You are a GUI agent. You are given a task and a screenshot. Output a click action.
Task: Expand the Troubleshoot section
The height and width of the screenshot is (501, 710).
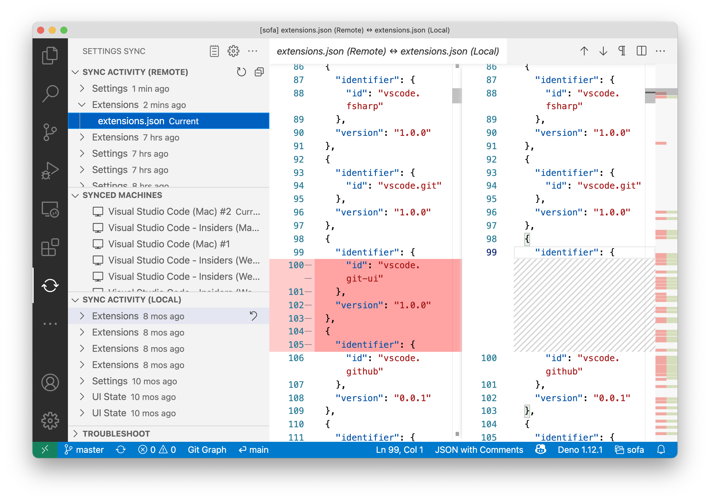[116, 434]
